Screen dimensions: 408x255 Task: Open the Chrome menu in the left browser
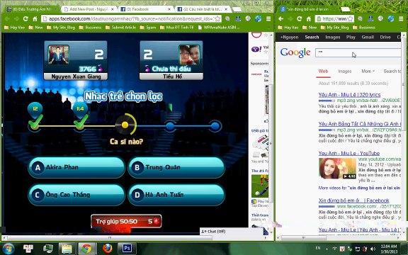[x=268, y=18]
